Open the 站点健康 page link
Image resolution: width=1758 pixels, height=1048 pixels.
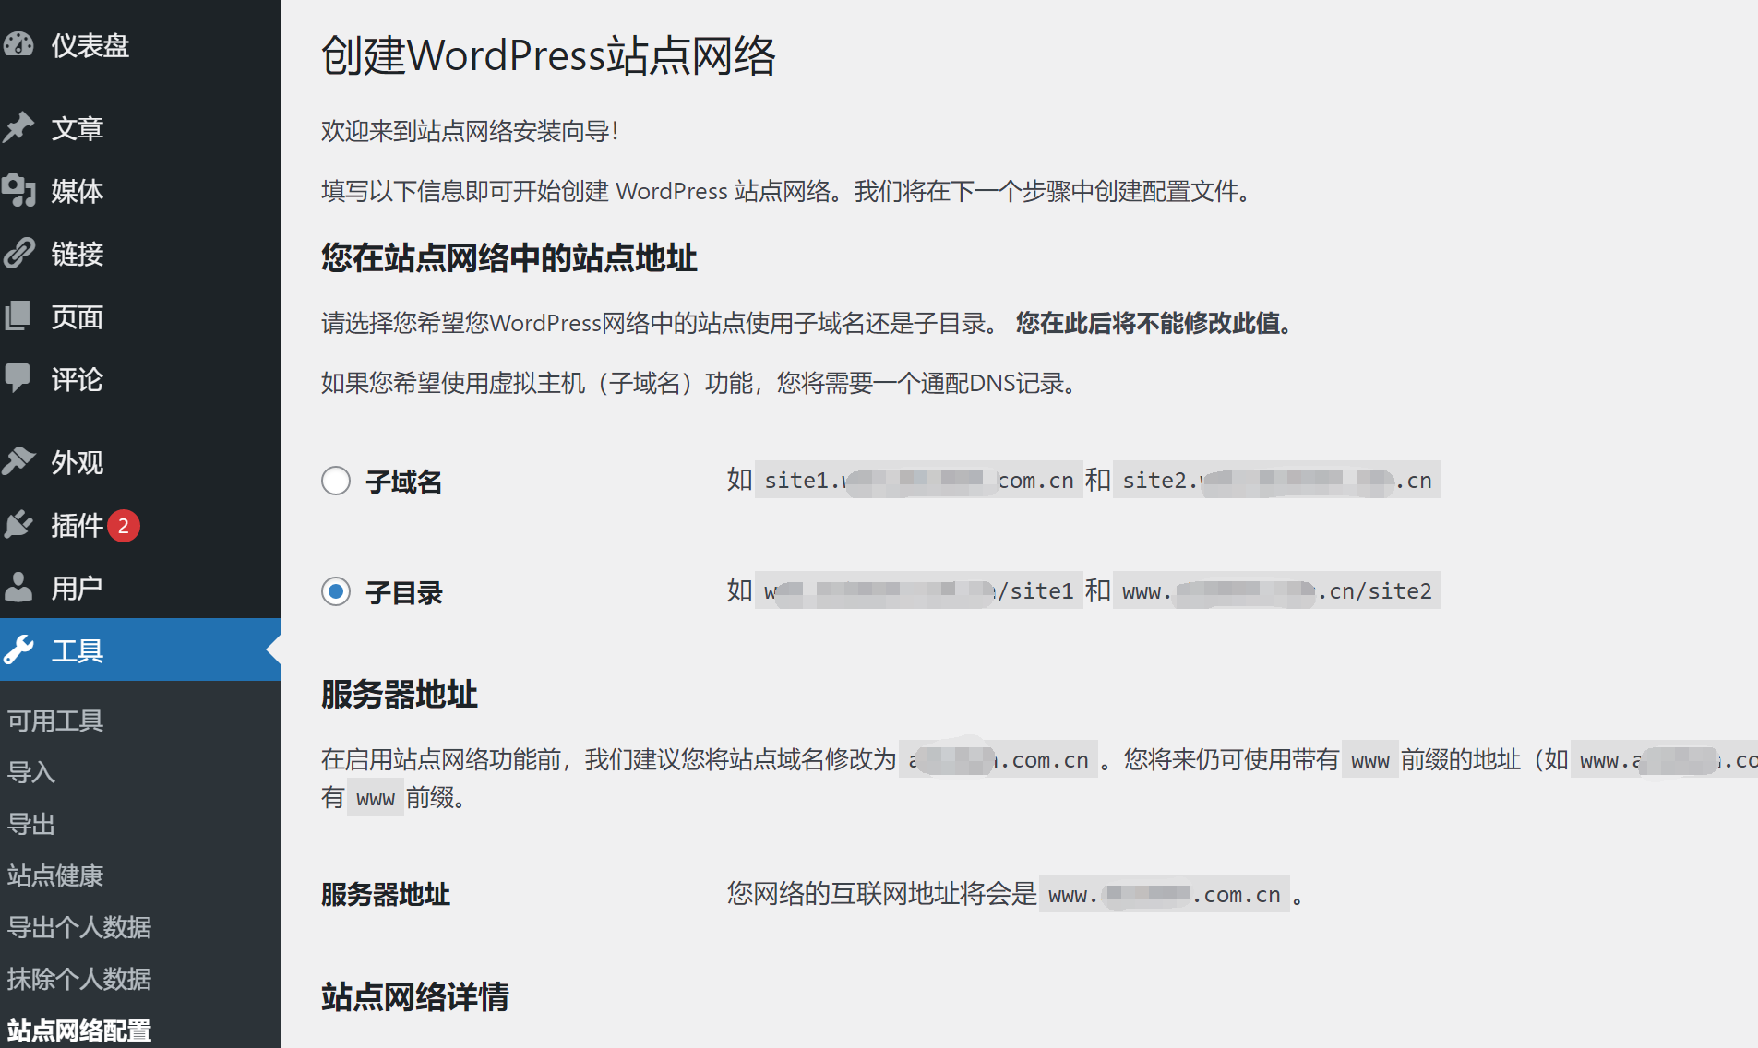pos(56,875)
